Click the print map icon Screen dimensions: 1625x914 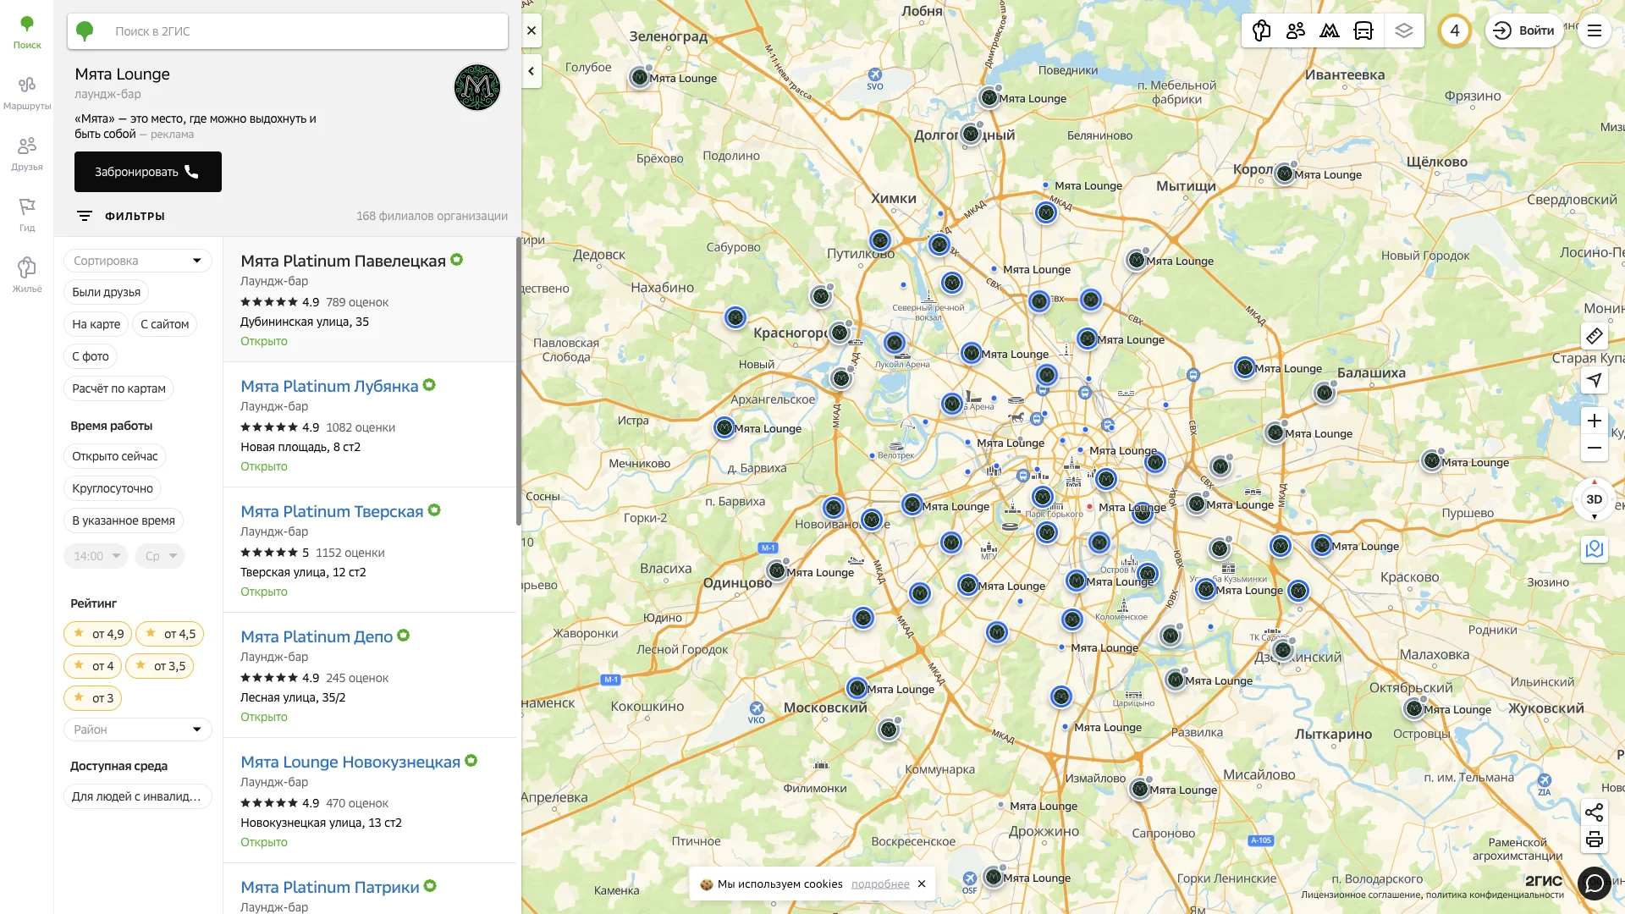point(1594,840)
